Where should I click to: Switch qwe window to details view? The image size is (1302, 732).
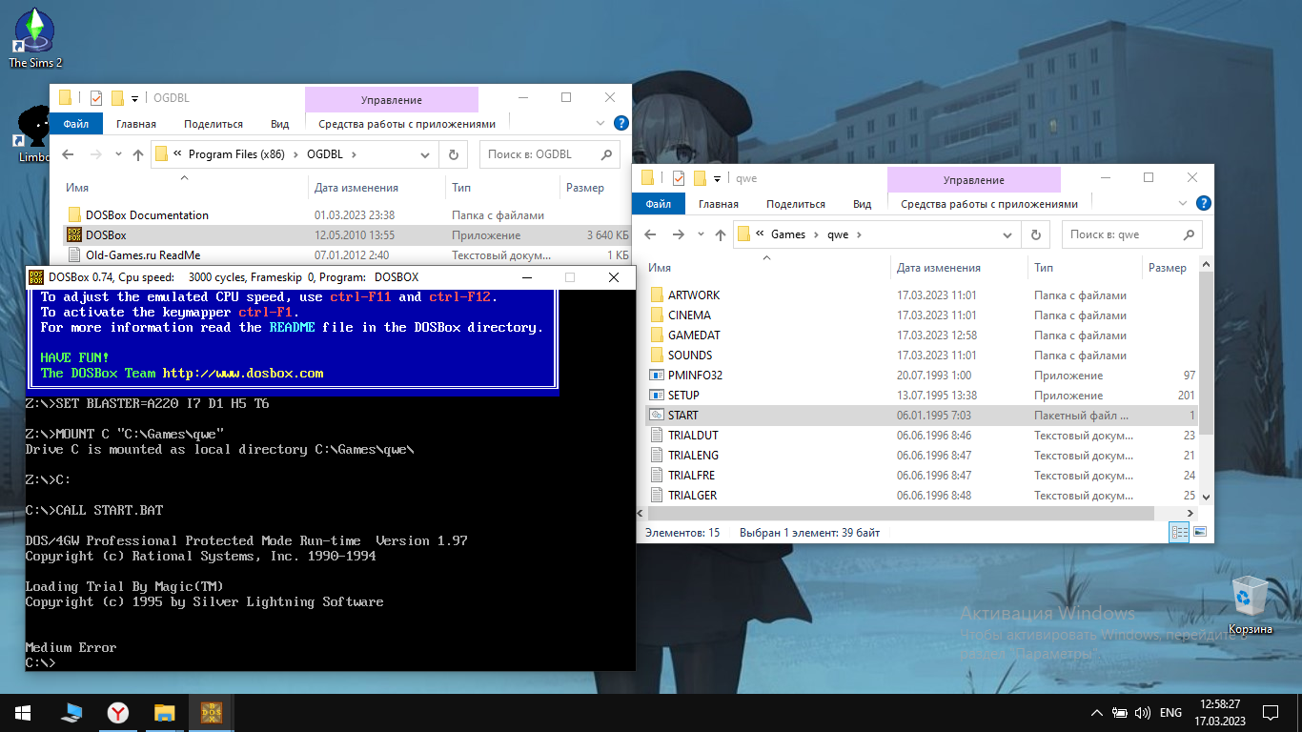coord(1180,532)
